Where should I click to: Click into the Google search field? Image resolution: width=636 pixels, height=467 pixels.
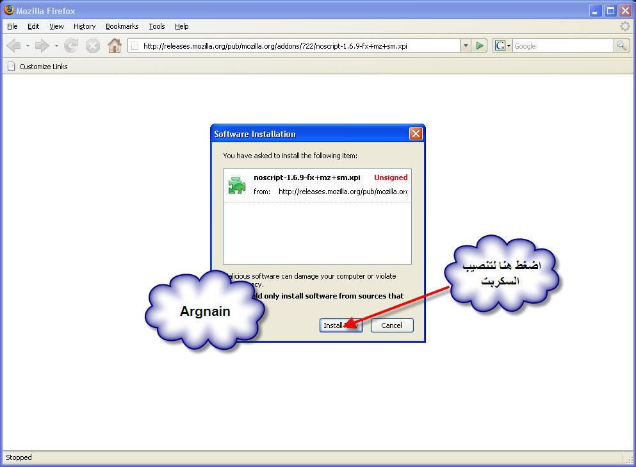tap(562, 46)
